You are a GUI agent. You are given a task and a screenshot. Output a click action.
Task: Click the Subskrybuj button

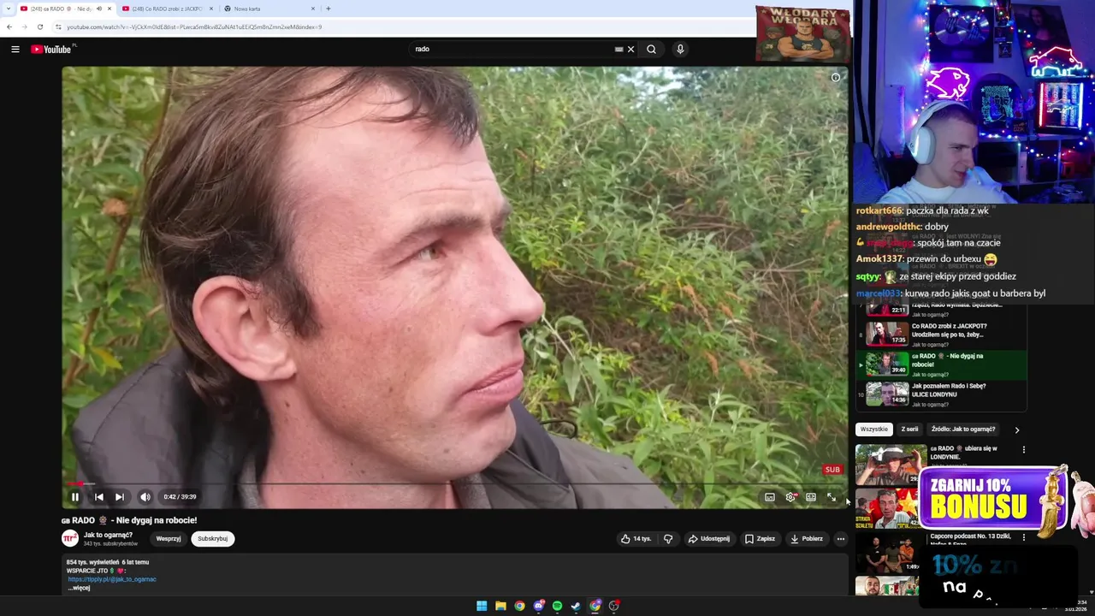point(212,539)
